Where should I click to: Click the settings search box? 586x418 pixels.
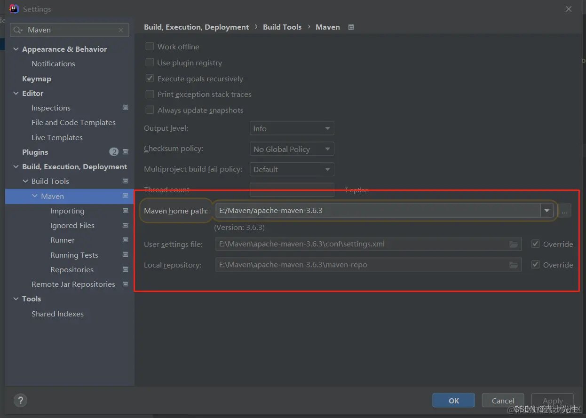point(70,30)
